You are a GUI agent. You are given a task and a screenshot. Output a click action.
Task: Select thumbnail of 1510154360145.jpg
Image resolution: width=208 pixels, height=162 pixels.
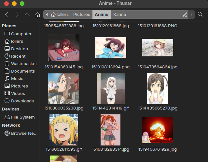click(64, 48)
